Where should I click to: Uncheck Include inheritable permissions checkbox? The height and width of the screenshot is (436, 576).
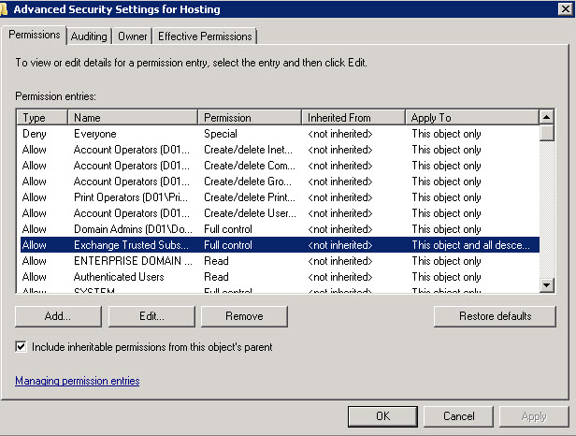tap(22, 347)
